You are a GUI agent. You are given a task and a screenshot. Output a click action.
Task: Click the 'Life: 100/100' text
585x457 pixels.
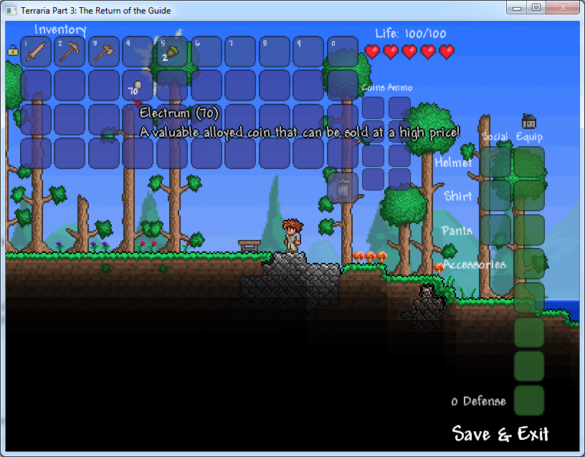point(410,34)
